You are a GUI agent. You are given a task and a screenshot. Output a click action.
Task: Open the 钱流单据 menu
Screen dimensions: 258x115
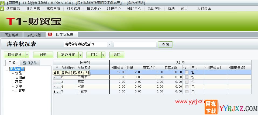[x=53, y=9]
